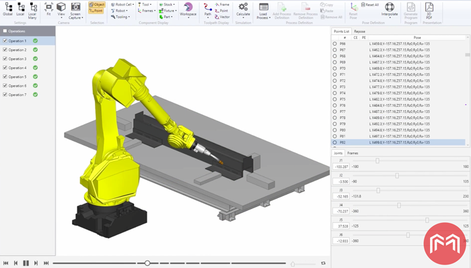The width and height of the screenshot is (471, 268).
Task: Uncheck the Operation 3 checkbox
Action: 5,58
